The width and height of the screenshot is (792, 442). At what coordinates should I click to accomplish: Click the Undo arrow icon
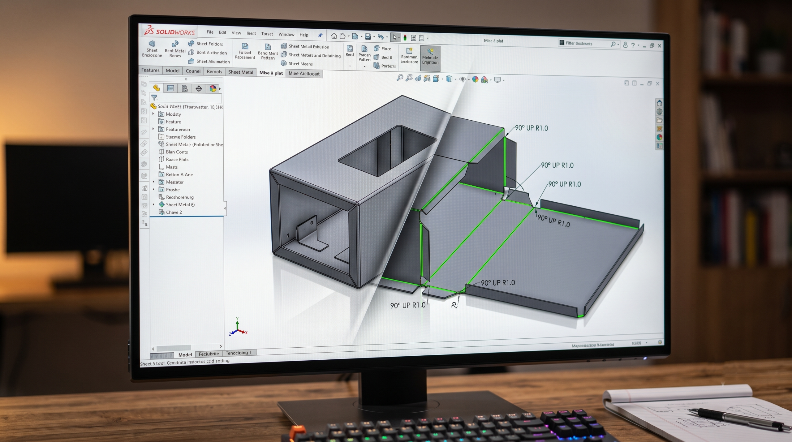pos(381,37)
